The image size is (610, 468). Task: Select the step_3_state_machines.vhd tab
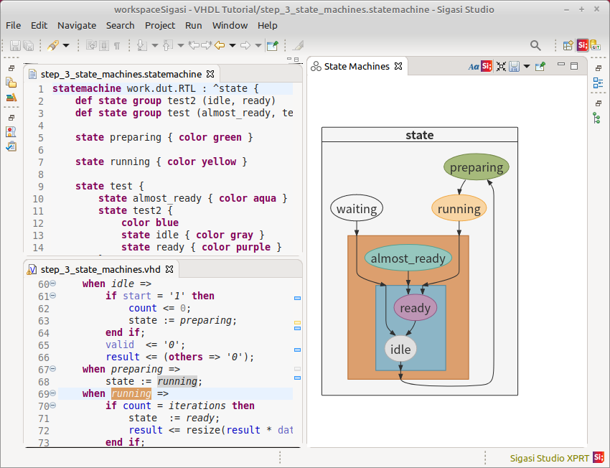pos(100,269)
